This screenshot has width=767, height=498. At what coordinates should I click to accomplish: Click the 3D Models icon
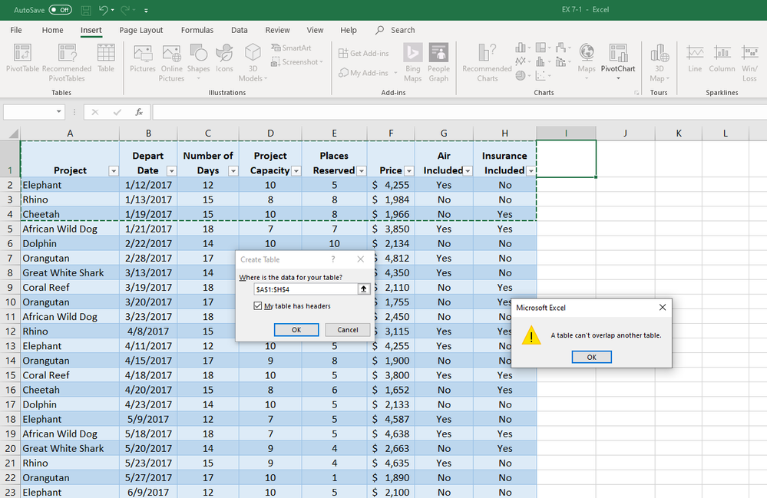[x=252, y=54]
